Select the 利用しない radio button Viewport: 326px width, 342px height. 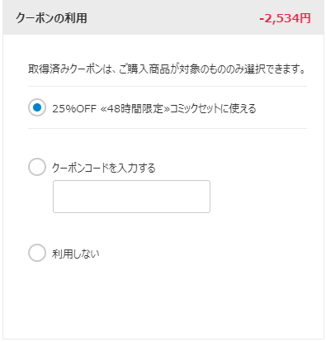[37, 253]
